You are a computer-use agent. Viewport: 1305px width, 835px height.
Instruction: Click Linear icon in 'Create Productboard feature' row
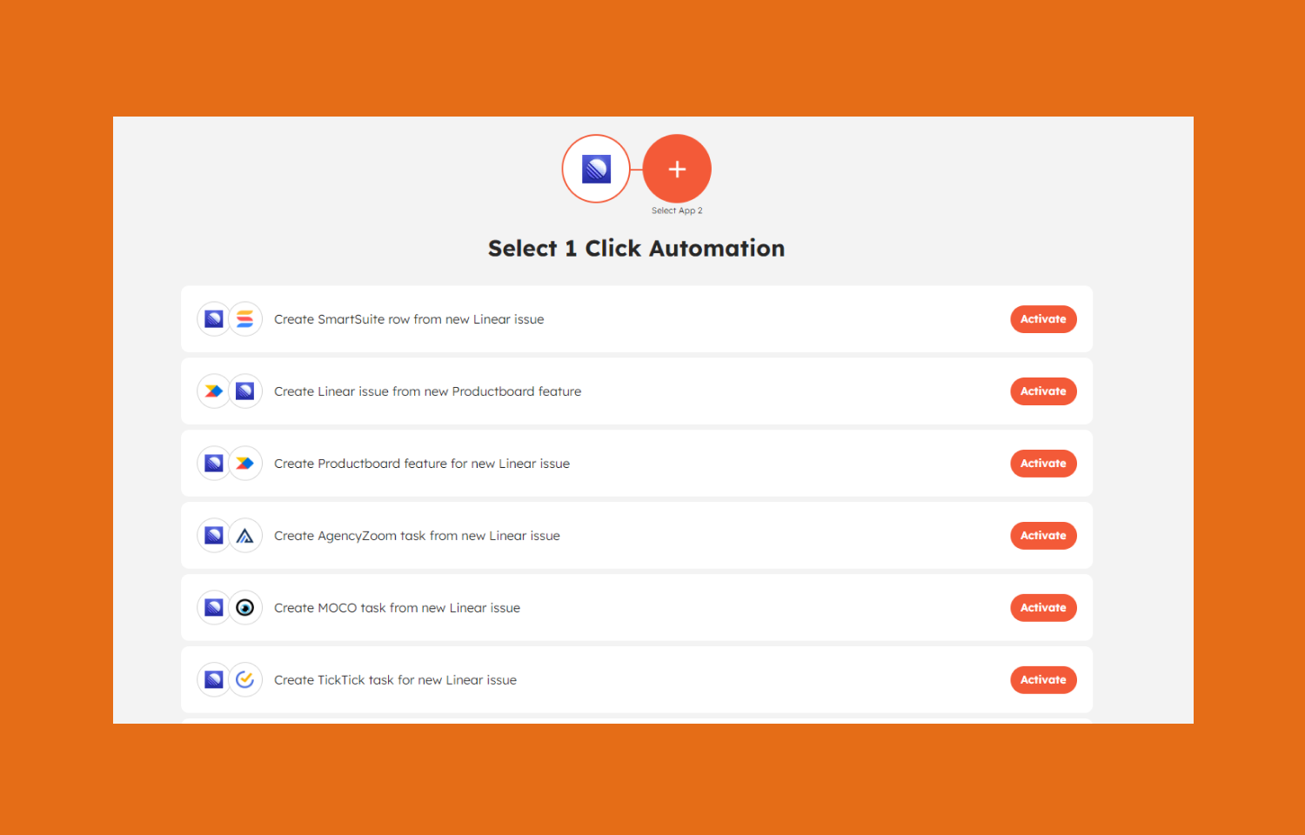coord(214,464)
